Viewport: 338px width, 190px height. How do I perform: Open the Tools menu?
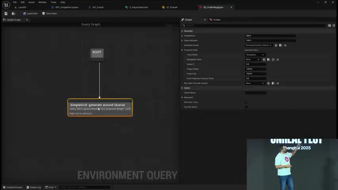[x=53, y=2]
